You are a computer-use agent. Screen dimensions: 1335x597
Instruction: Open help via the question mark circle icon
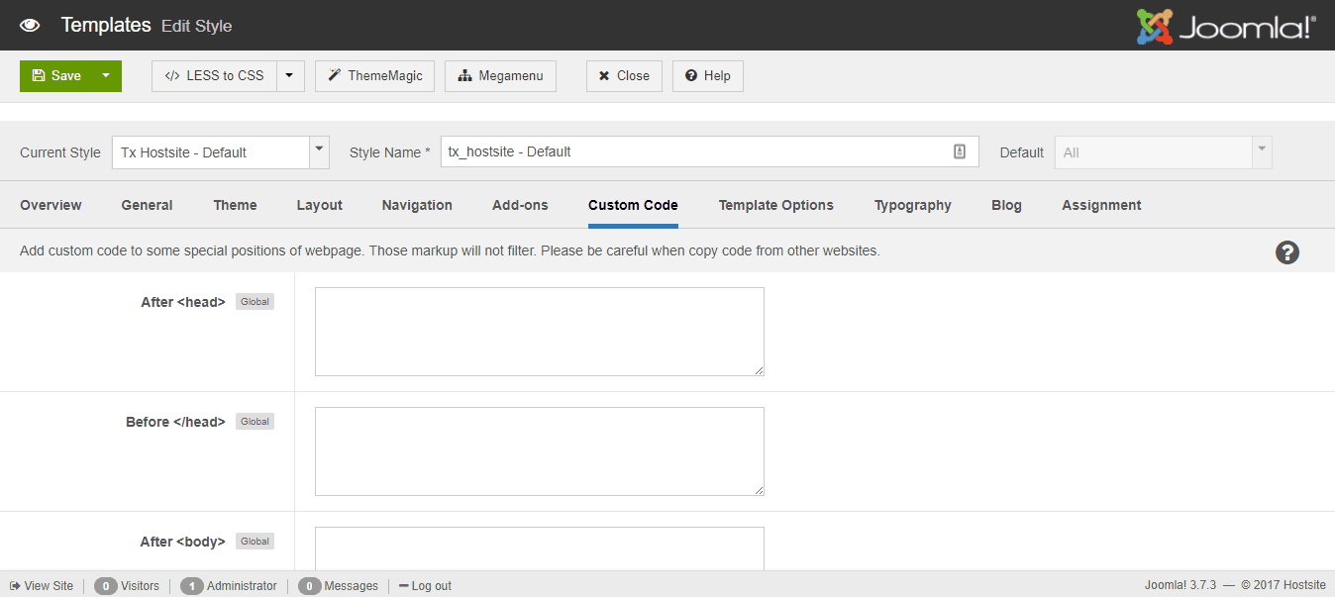[1286, 252]
